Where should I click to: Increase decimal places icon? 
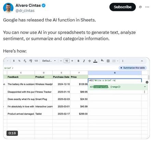click(30, 61)
